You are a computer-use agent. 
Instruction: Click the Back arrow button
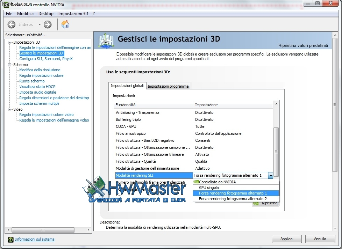pyautogui.click(x=11, y=24)
